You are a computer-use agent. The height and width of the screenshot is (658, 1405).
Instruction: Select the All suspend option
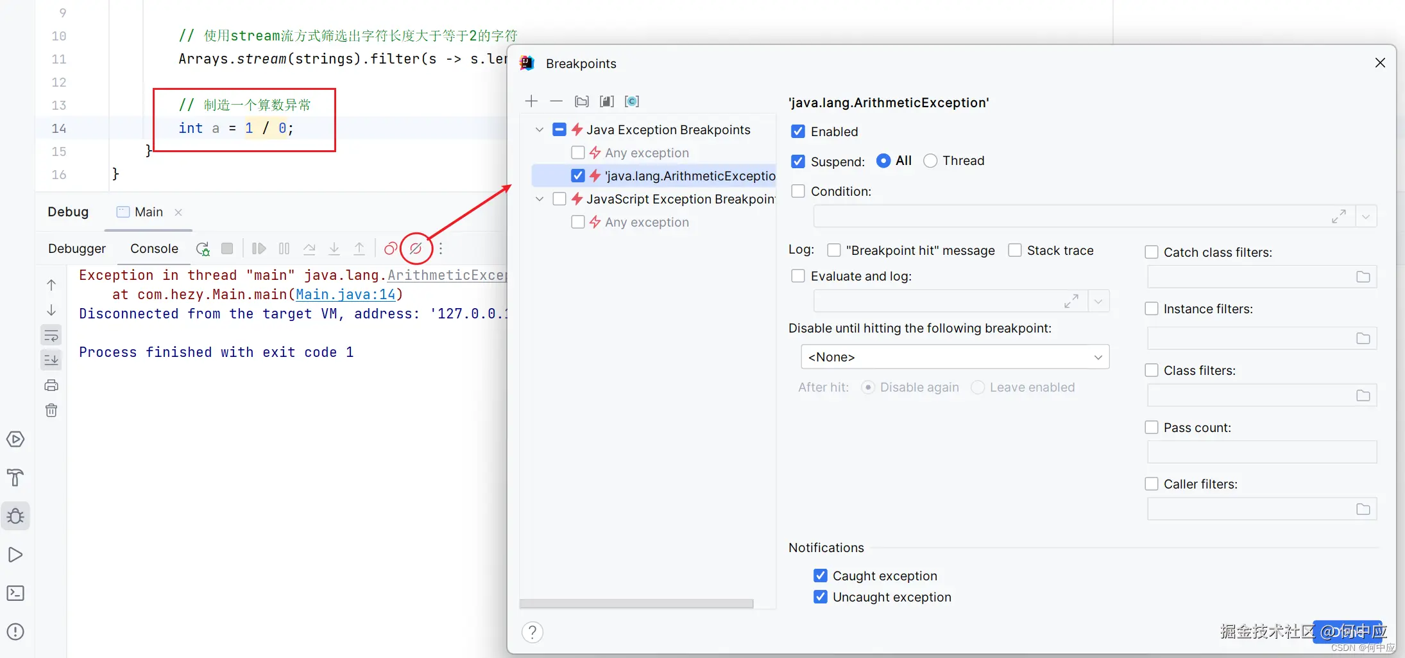pyautogui.click(x=883, y=161)
